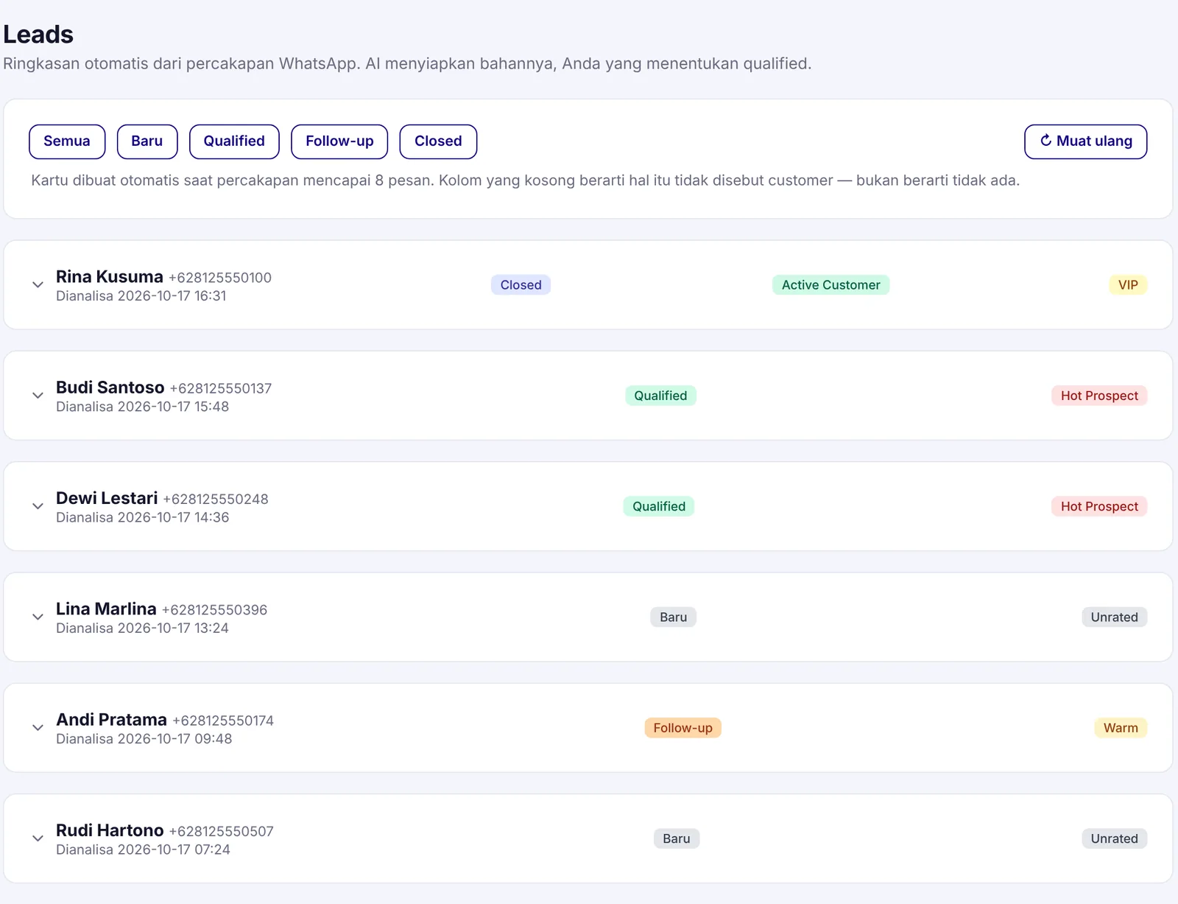Click the name Rudi Hartono

pyautogui.click(x=110, y=830)
